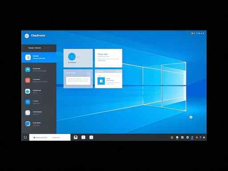The image size is (228, 171).
Task: Open the thumbnail showing a blue square tile
Action: pyautogui.click(x=109, y=79)
